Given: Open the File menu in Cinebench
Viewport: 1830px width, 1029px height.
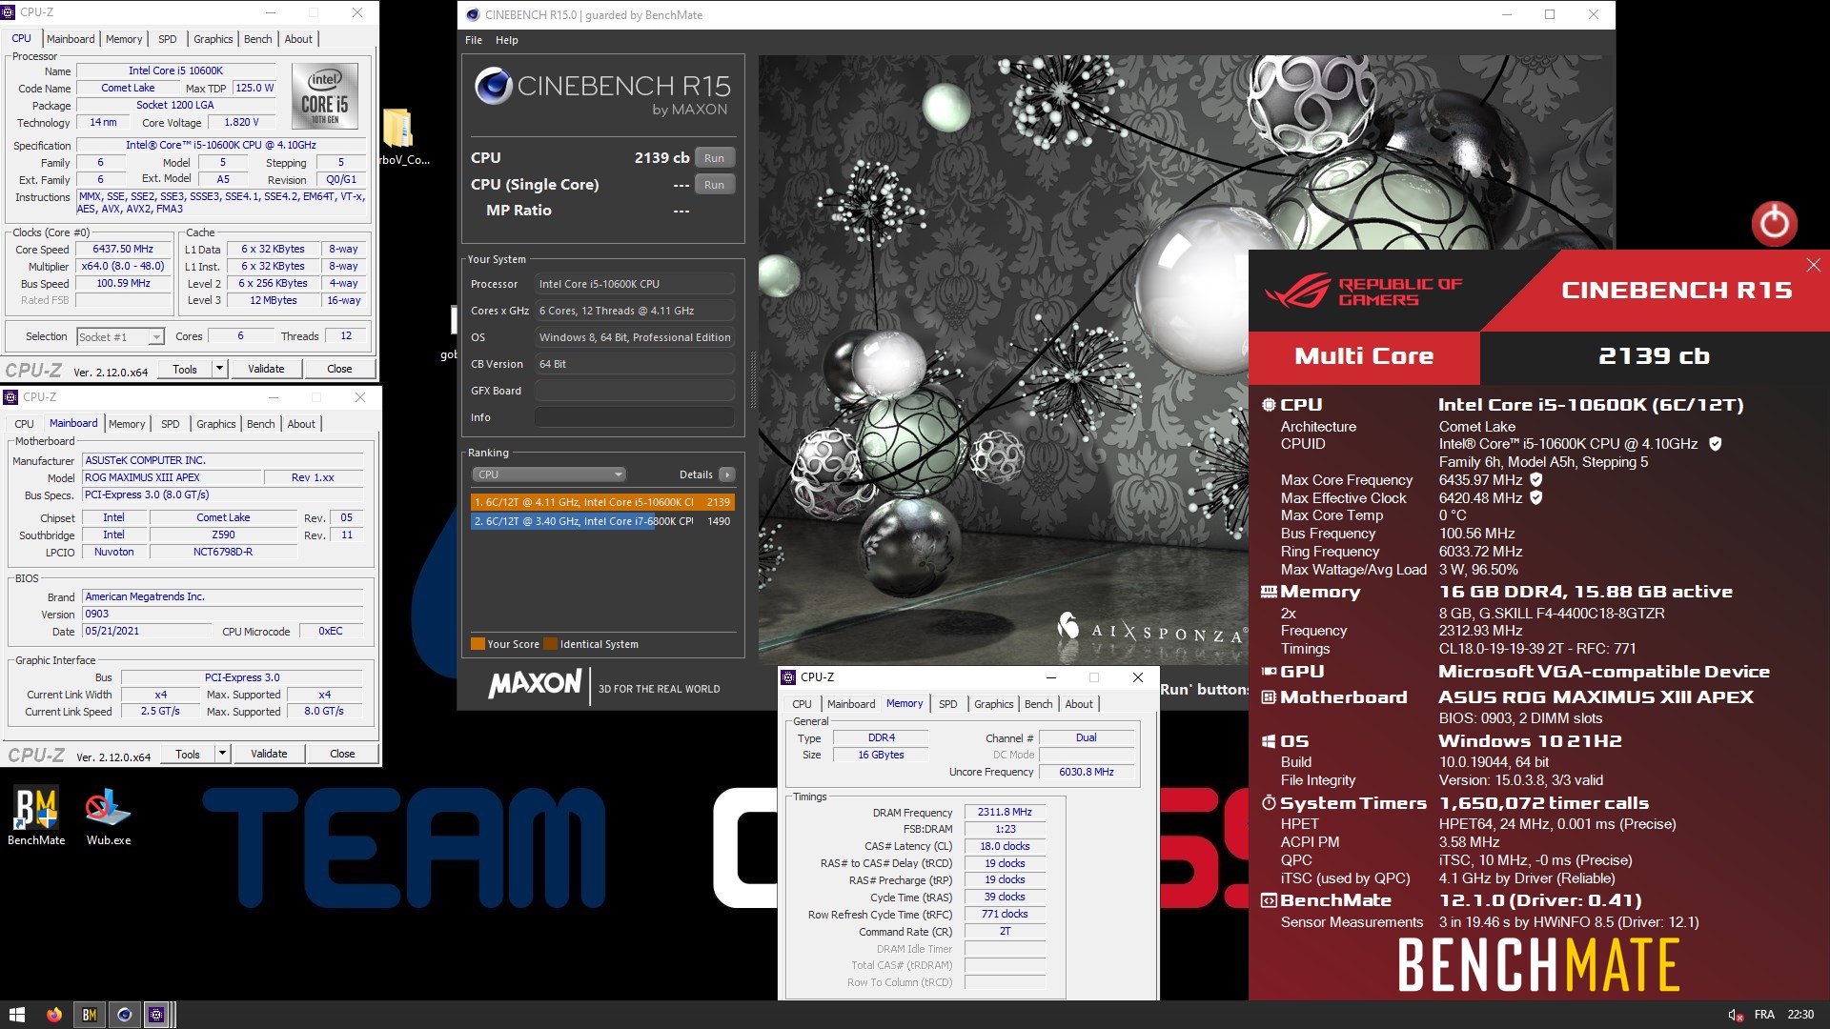Looking at the screenshot, I should click(x=474, y=40).
